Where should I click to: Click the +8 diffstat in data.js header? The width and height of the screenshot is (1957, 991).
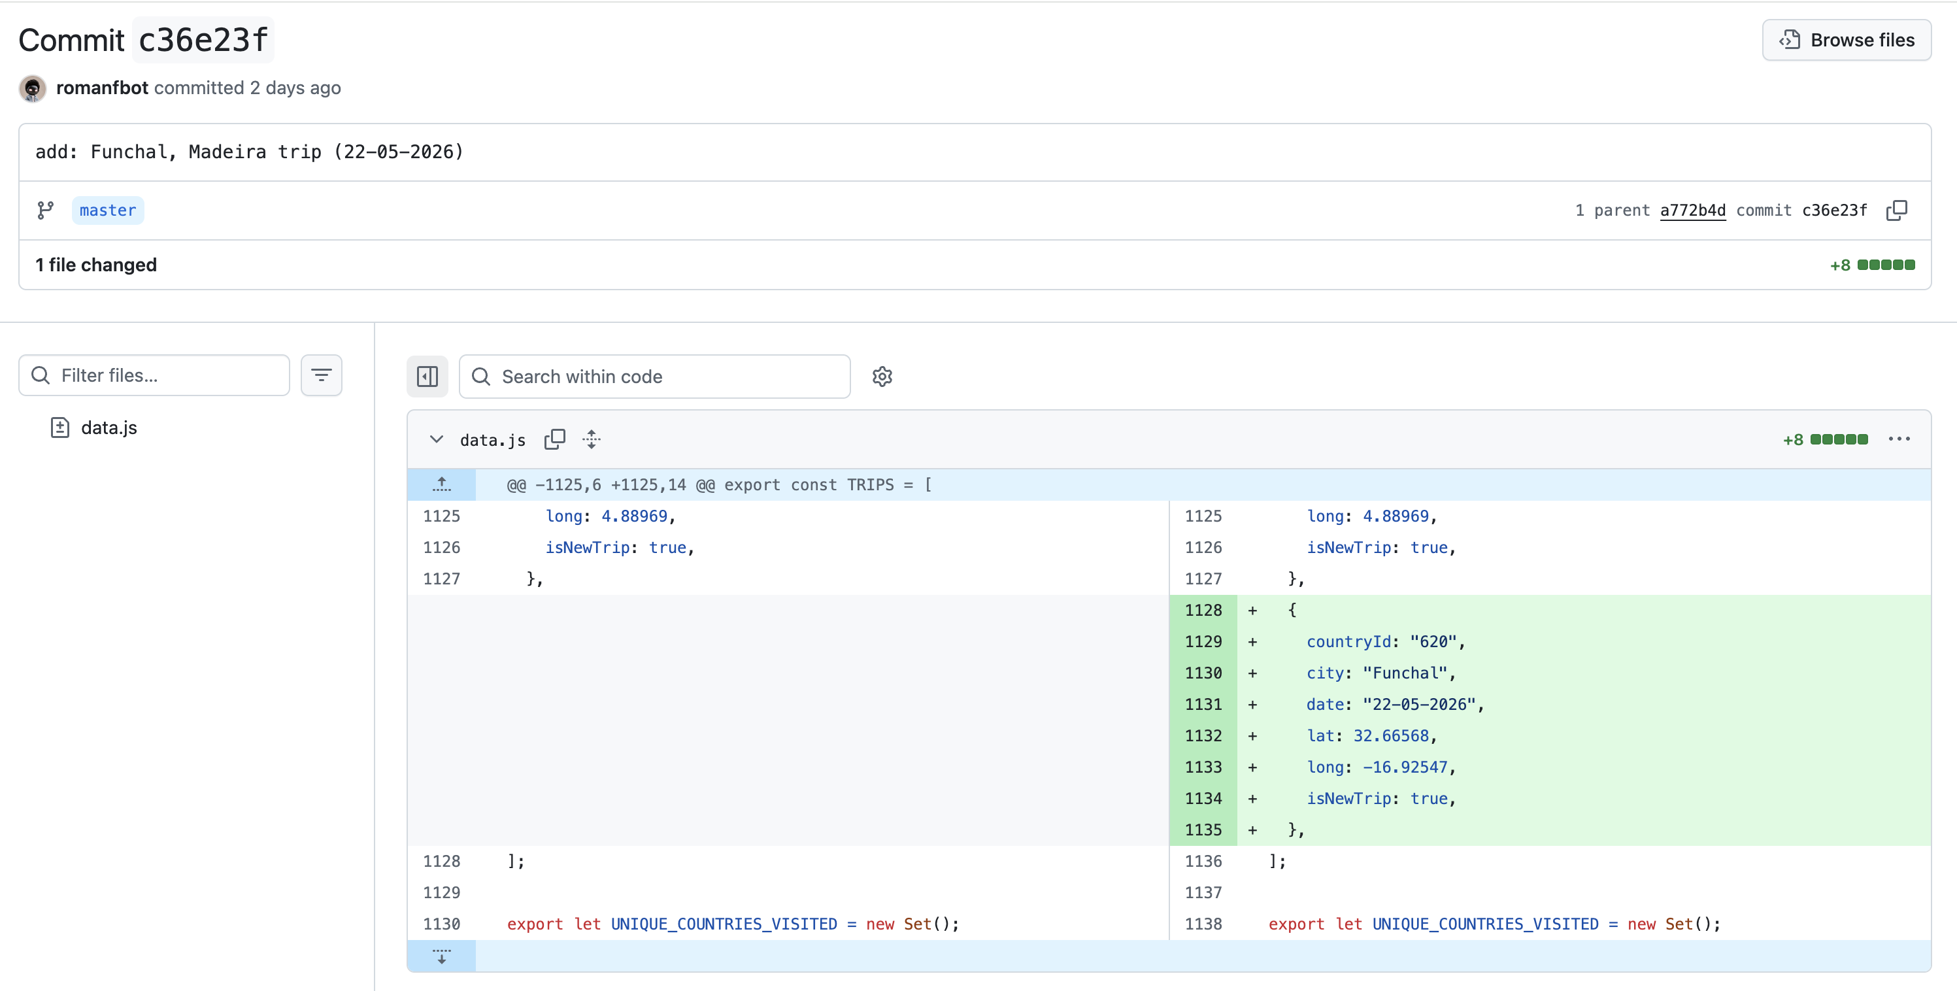(x=1825, y=439)
